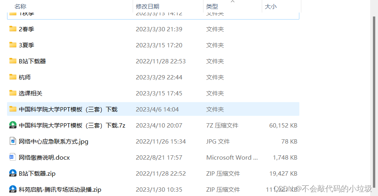Click the ZIP icon for B站下载器.zip
This screenshot has width=378, height=196.
click(x=13, y=173)
